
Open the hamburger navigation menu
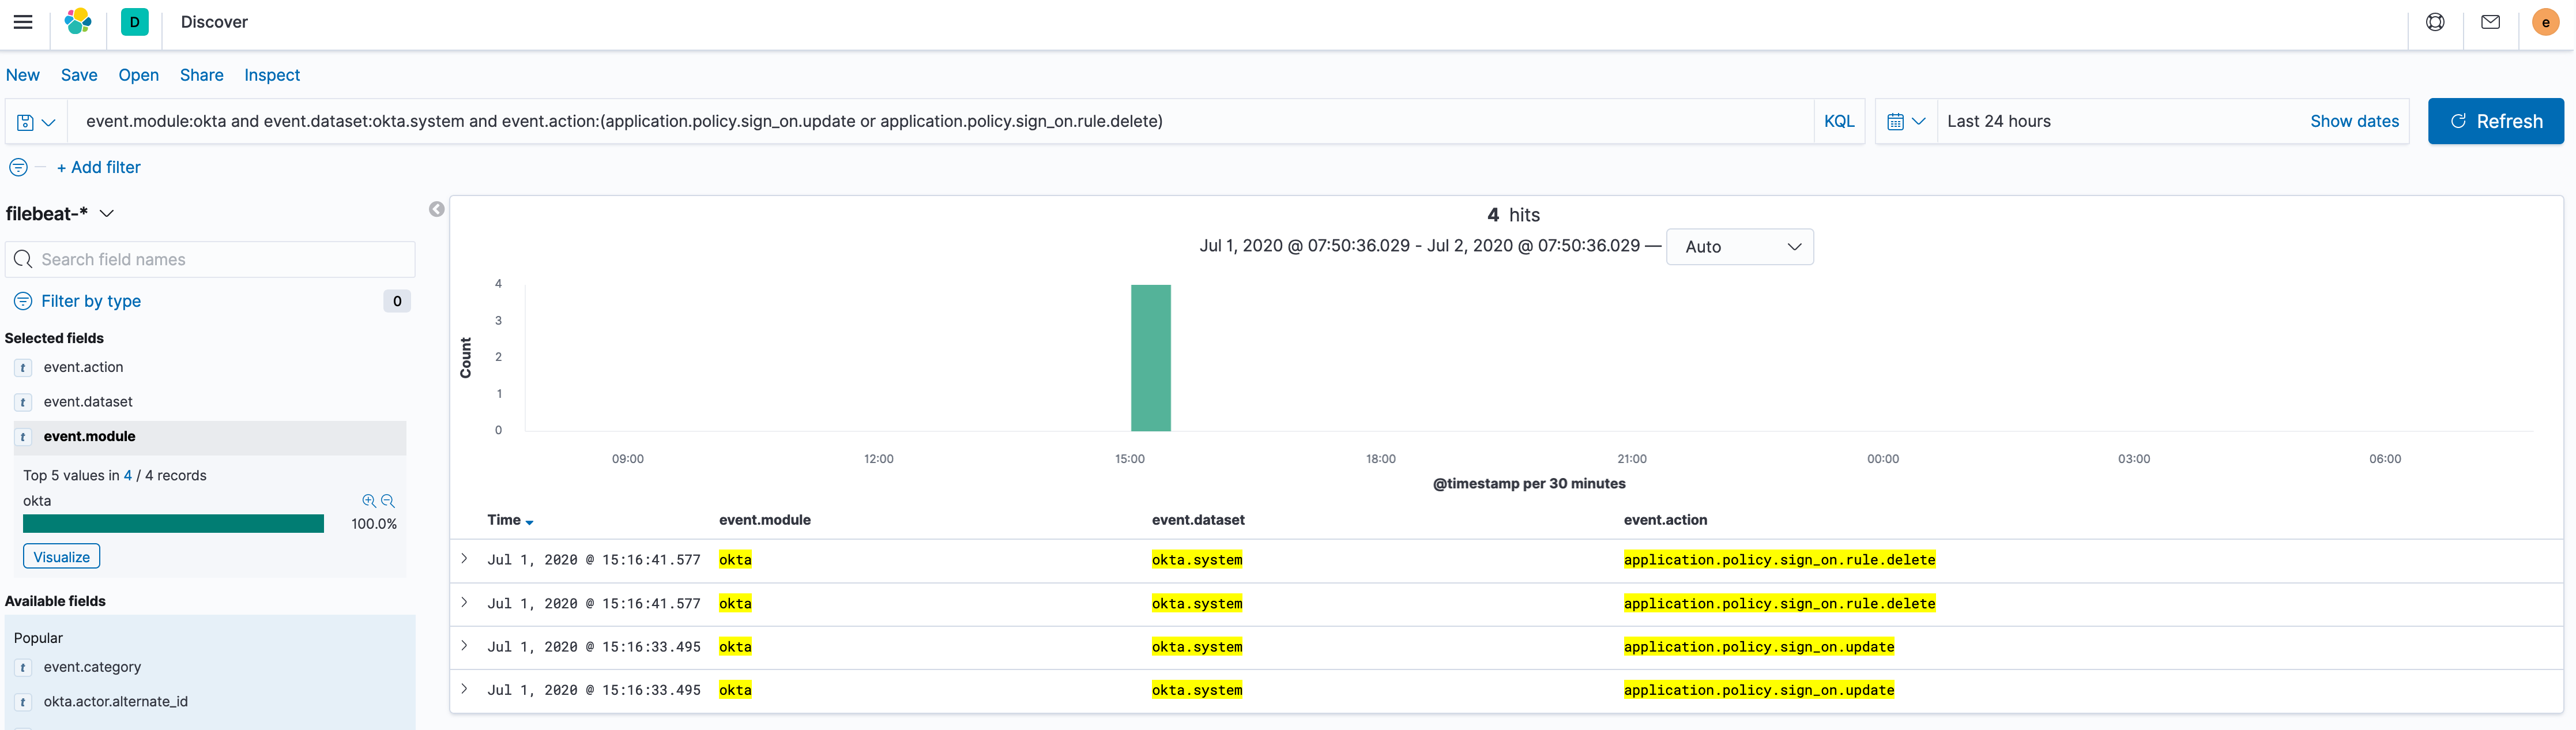click(x=23, y=22)
